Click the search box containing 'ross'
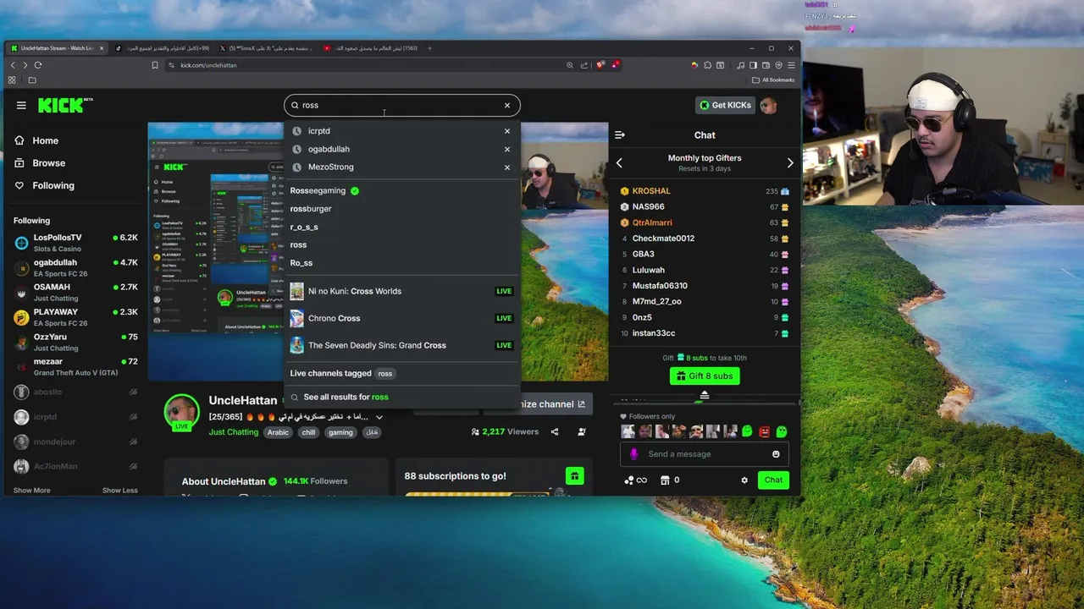 point(401,105)
